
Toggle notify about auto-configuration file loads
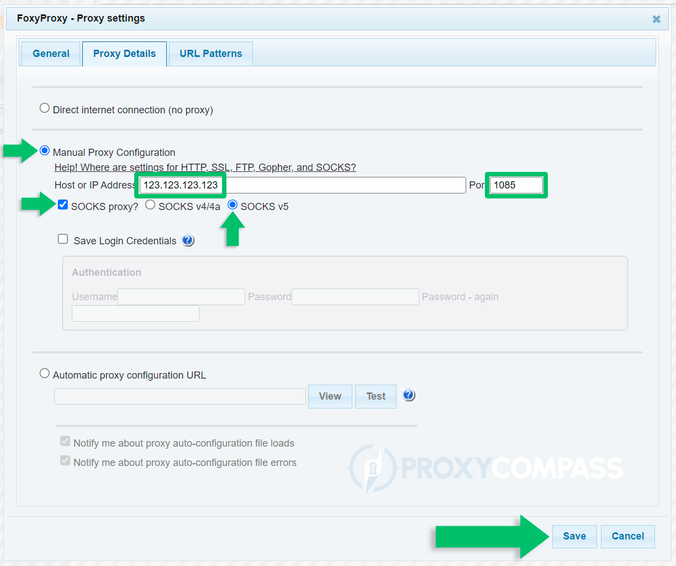[65, 441]
